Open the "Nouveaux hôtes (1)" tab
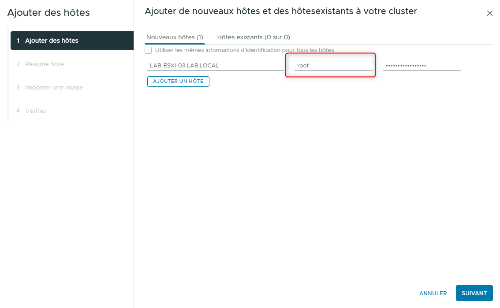 tap(175, 37)
